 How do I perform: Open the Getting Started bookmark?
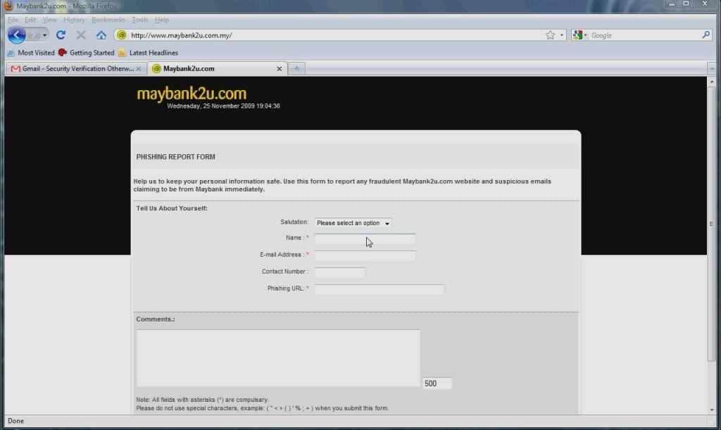87,53
